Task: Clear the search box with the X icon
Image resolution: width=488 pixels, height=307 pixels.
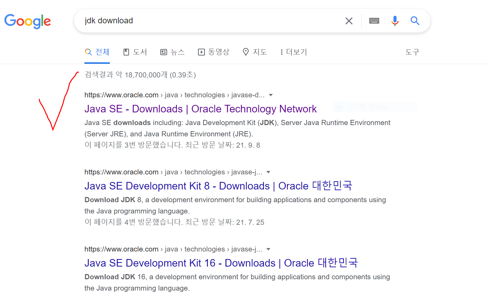Action: pyautogui.click(x=349, y=21)
